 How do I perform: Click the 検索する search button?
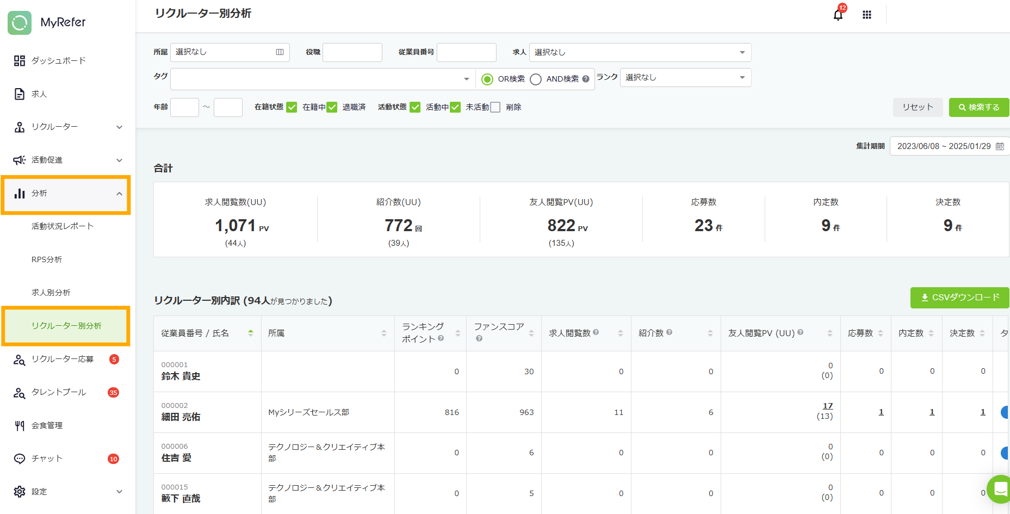click(x=978, y=107)
